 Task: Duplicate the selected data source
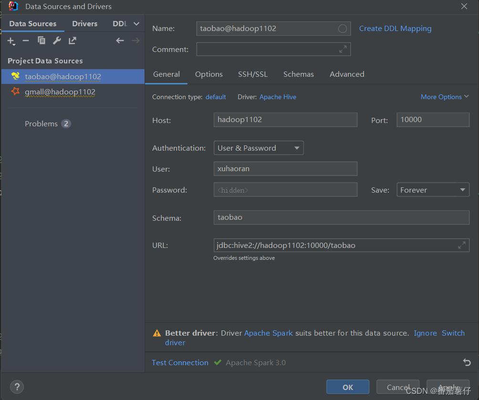coord(41,41)
